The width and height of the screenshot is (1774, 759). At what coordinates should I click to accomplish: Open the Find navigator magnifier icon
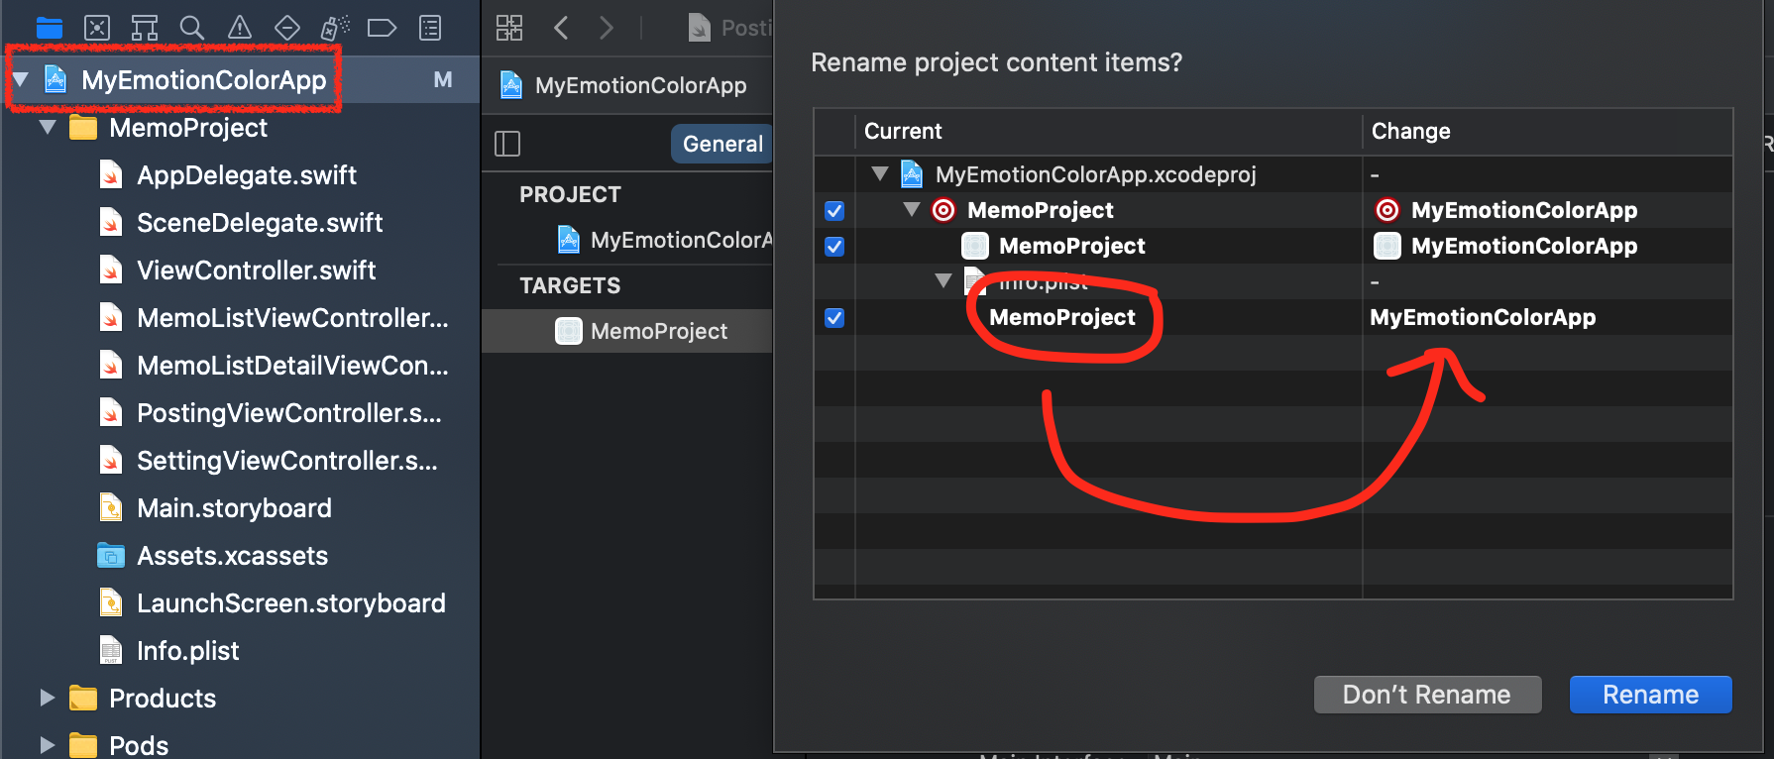click(x=192, y=28)
